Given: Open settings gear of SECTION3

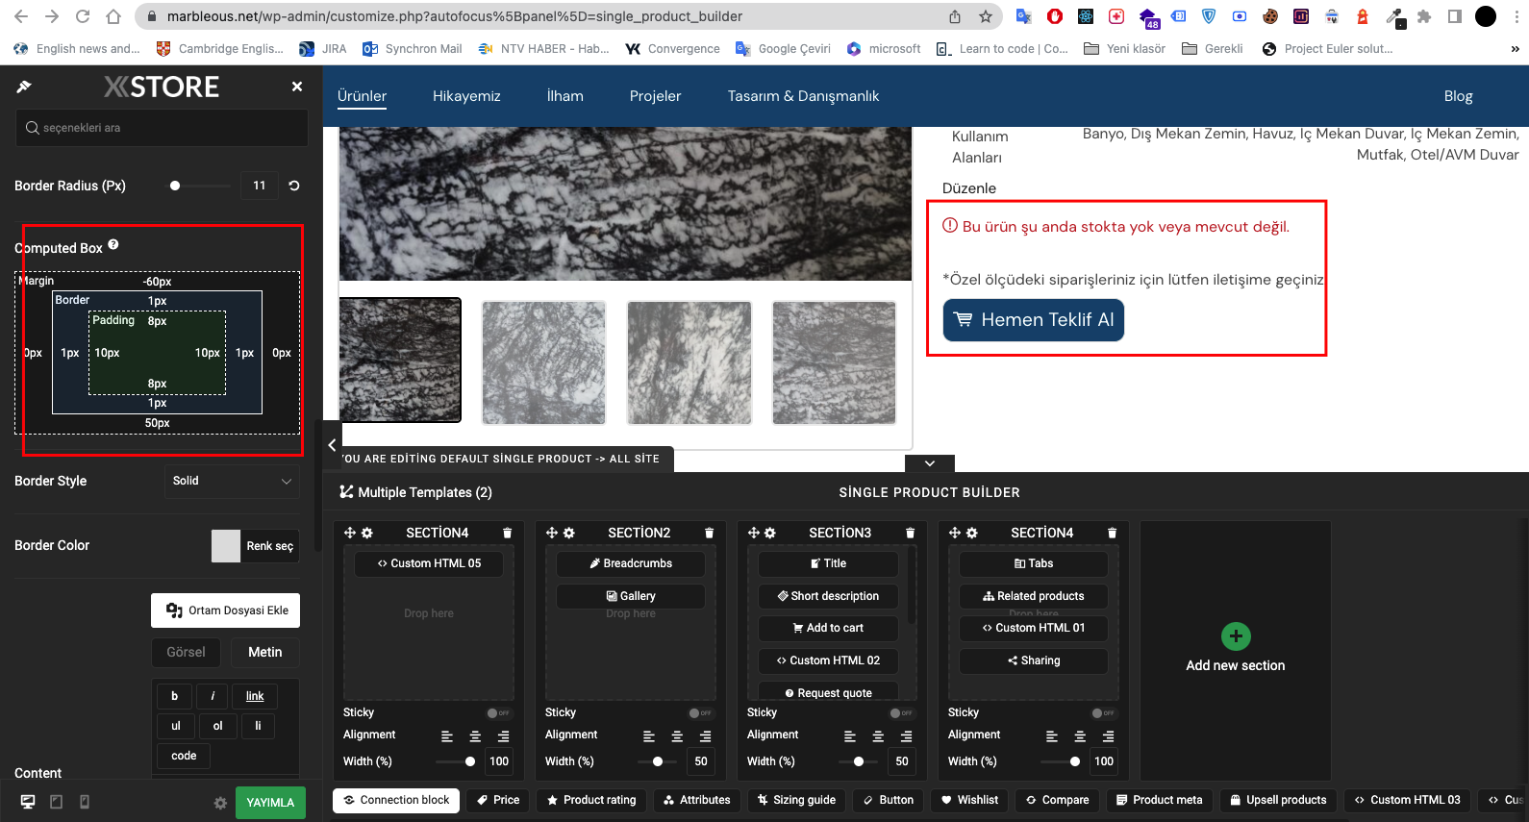Looking at the screenshot, I should point(770,533).
